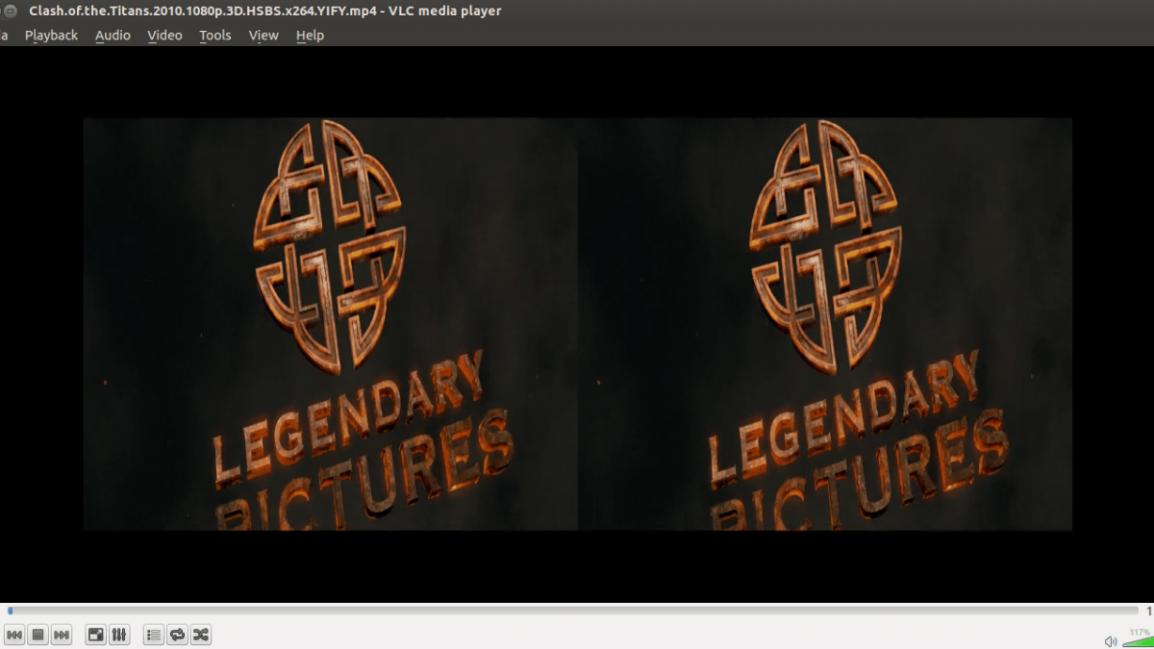Image resolution: width=1154 pixels, height=649 pixels.
Task: Open the Tools menu
Action: pos(215,36)
